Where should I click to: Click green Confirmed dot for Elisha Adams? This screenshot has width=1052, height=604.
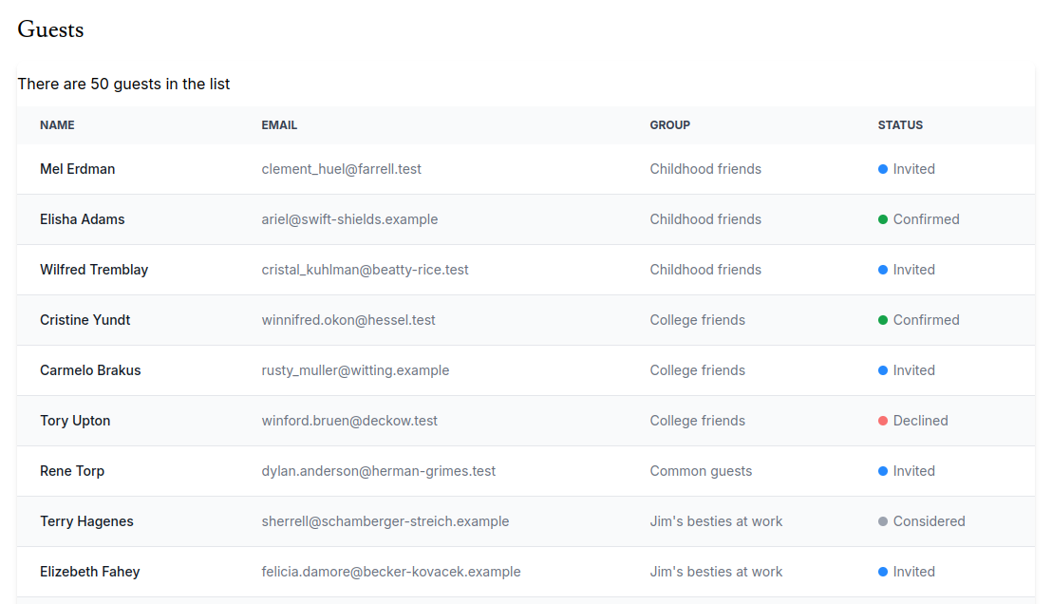coord(883,219)
